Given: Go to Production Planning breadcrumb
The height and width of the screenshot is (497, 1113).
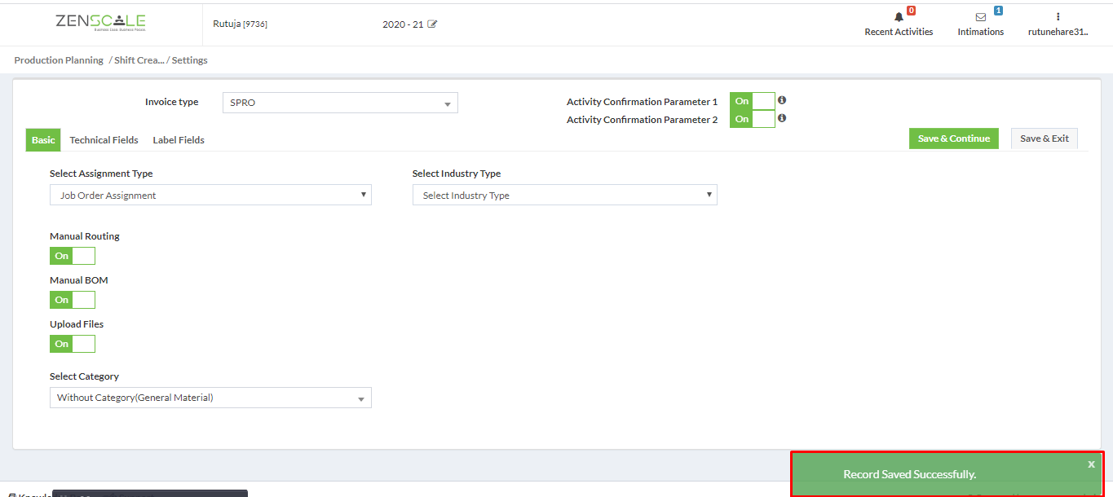Looking at the screenshot, I should (59, 60).
